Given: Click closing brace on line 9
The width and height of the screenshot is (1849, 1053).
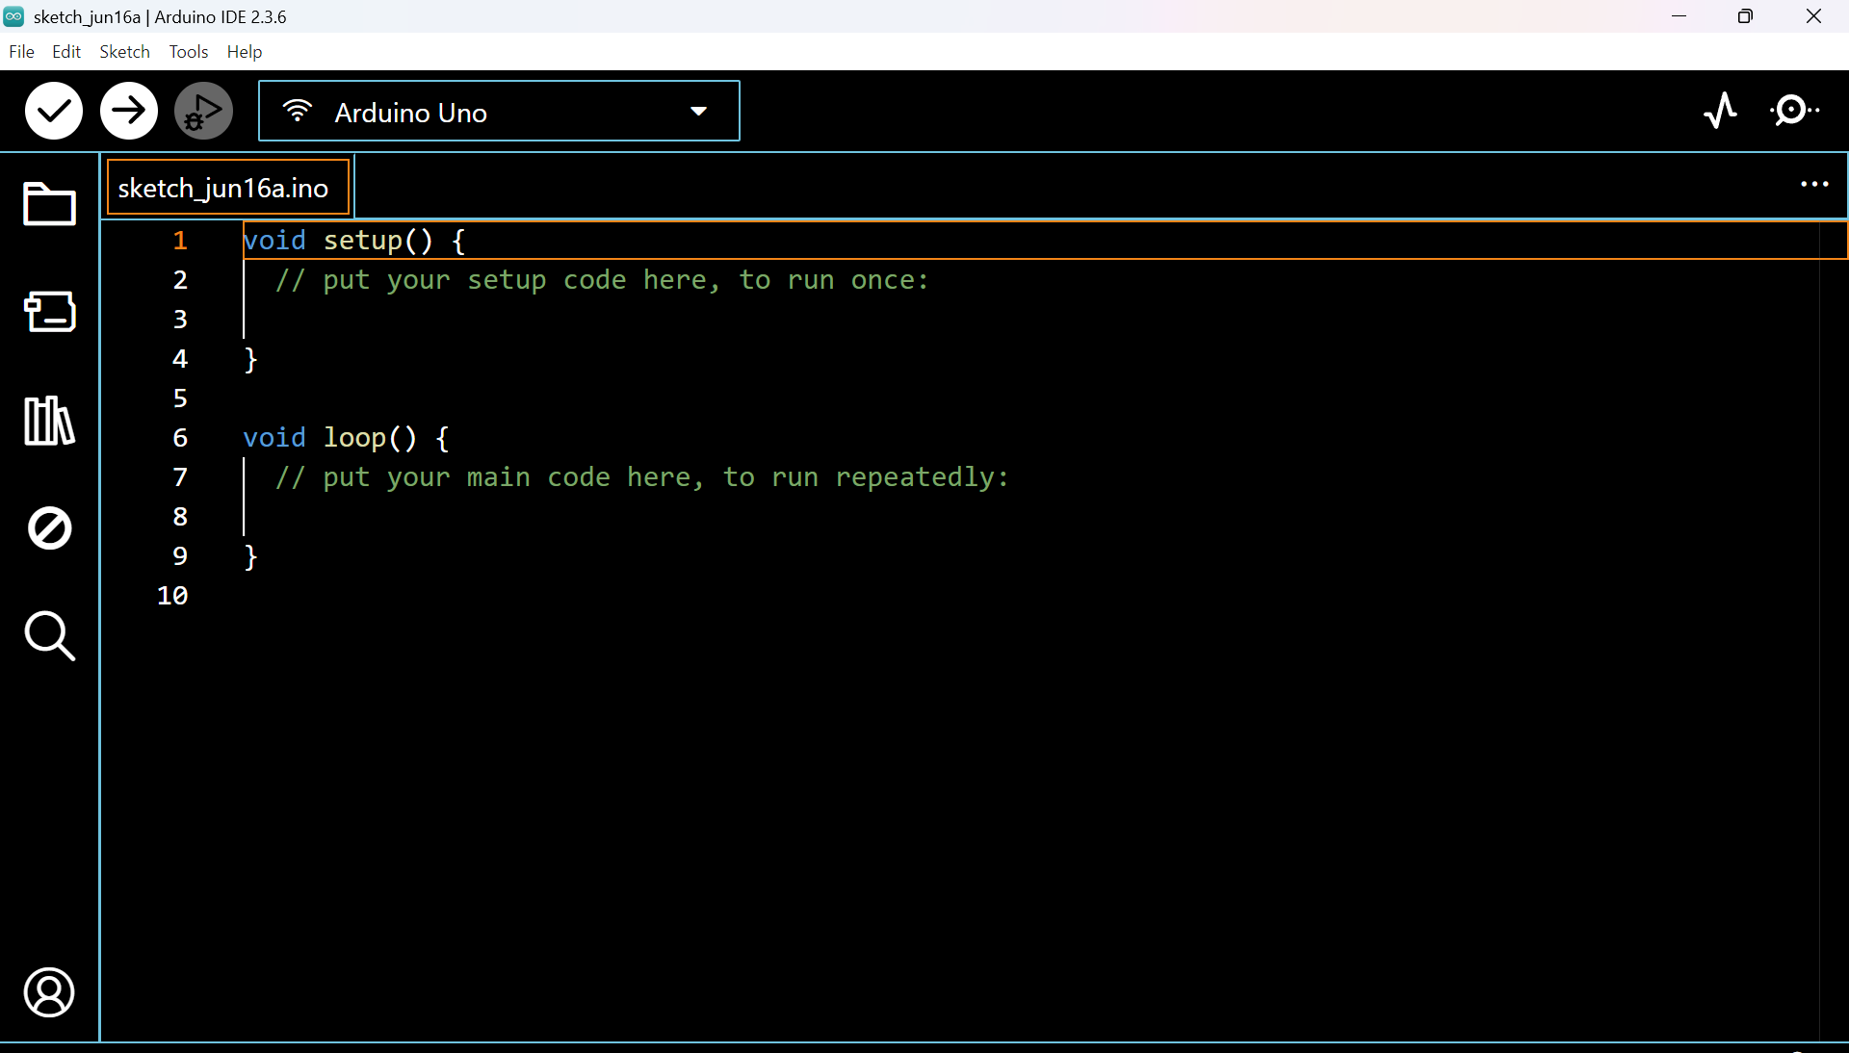Looking at the screenshot, I should (x=251, y=556).
